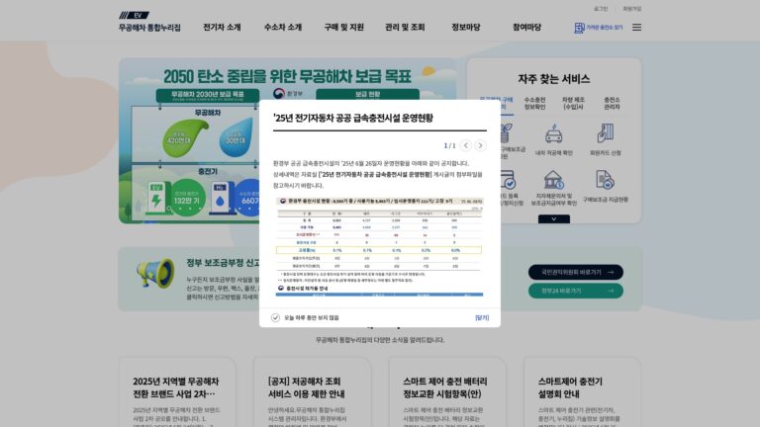Switch to 수소충전 정보확인 tab
Screen dimensions: 760x427
[534, 103]
